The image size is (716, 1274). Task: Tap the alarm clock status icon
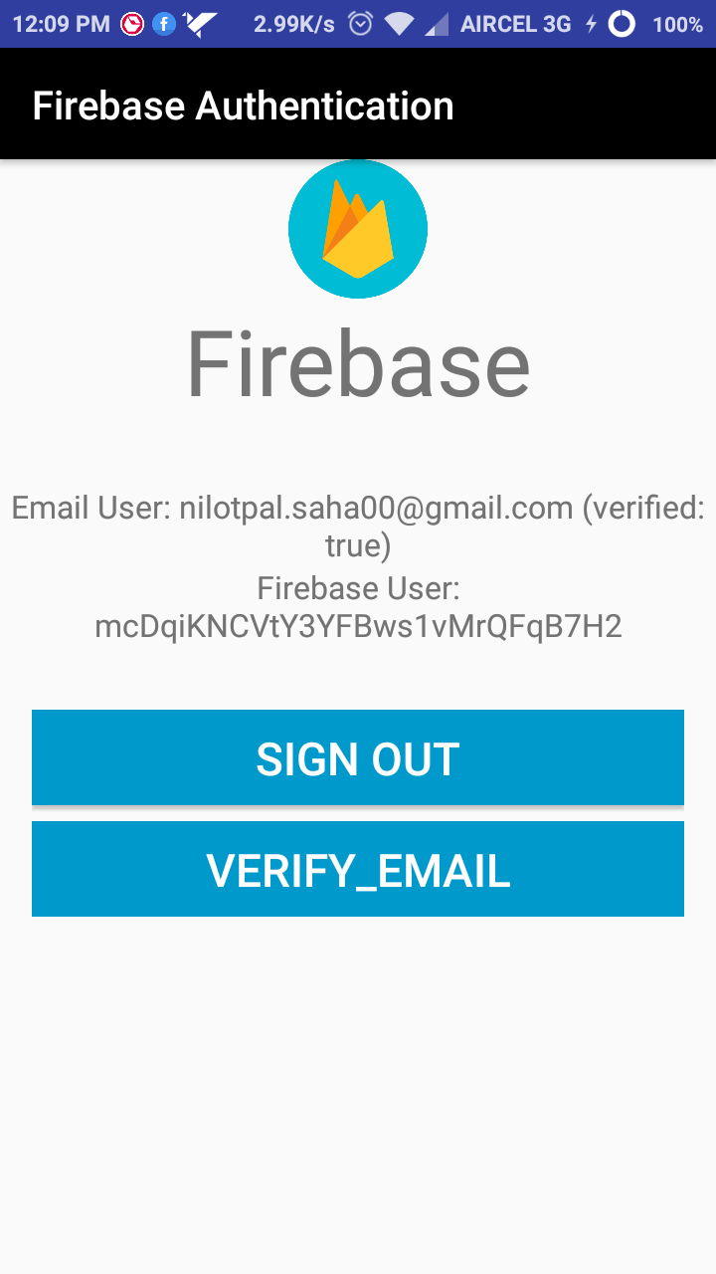click(361, 24)
